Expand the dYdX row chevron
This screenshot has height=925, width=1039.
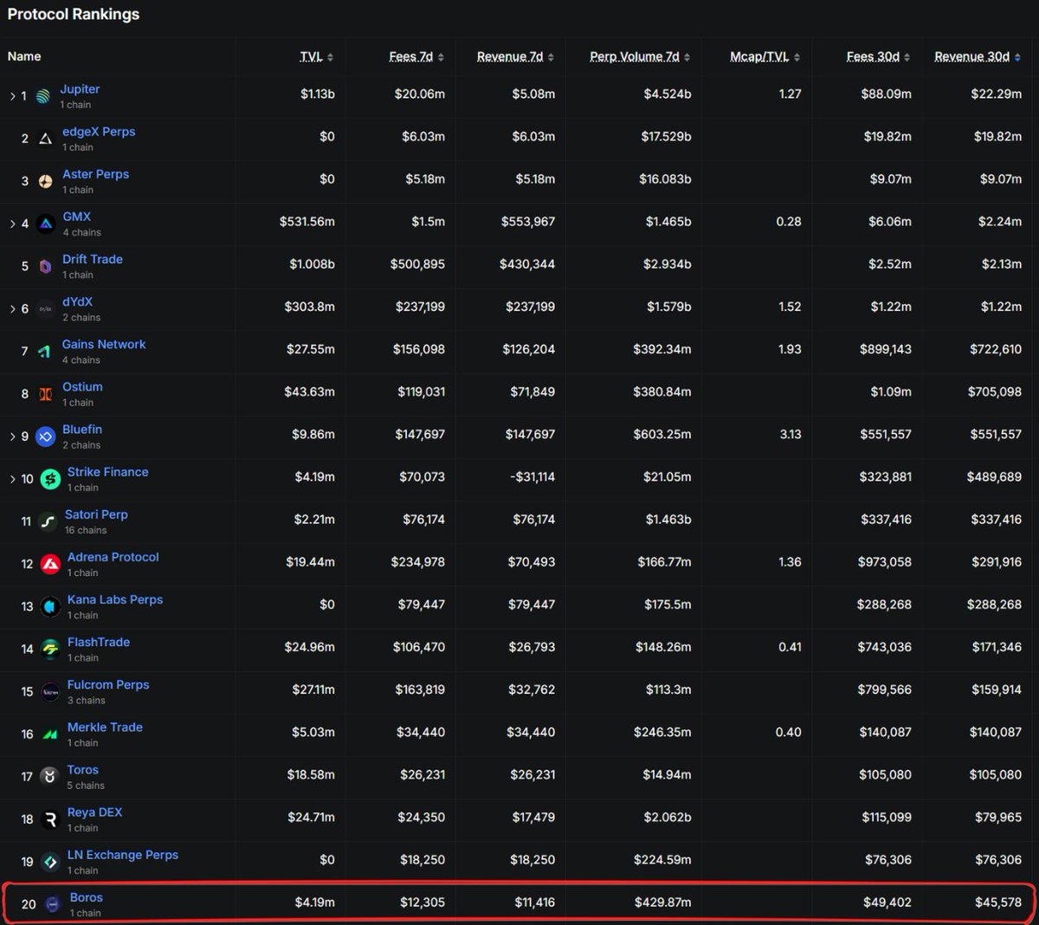pyautogui.click(x=12, y=308)
